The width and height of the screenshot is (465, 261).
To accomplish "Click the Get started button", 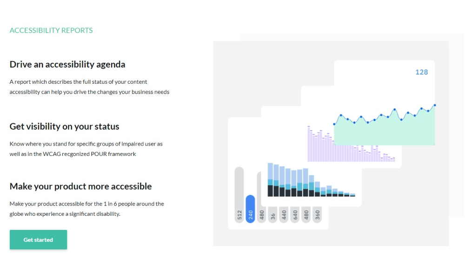I will point(38,240).
